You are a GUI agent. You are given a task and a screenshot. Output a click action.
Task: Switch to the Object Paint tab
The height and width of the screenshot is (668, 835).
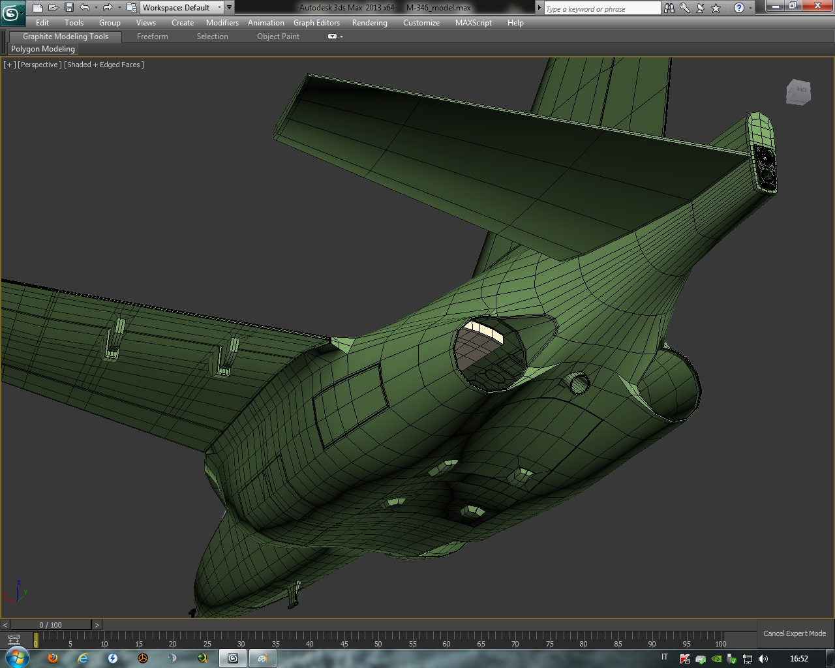(279, 37)
